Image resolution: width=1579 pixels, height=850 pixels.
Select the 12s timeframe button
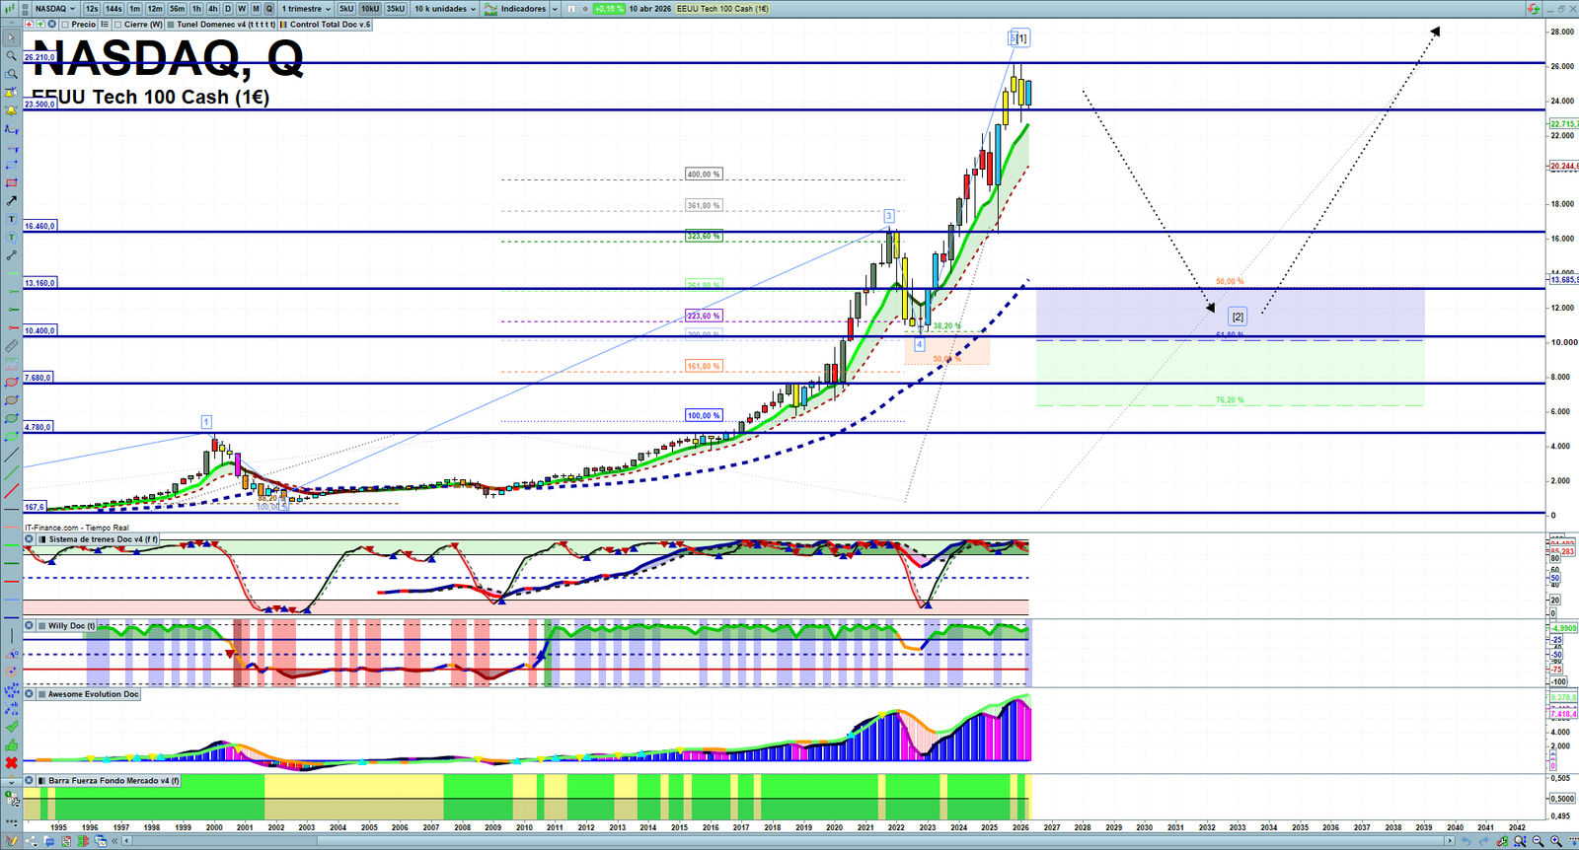click(92, 9)
